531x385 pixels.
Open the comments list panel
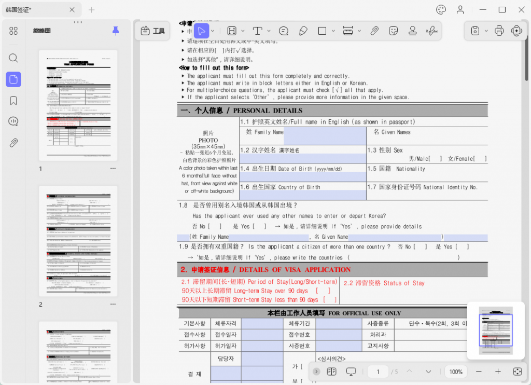[13, 121]
